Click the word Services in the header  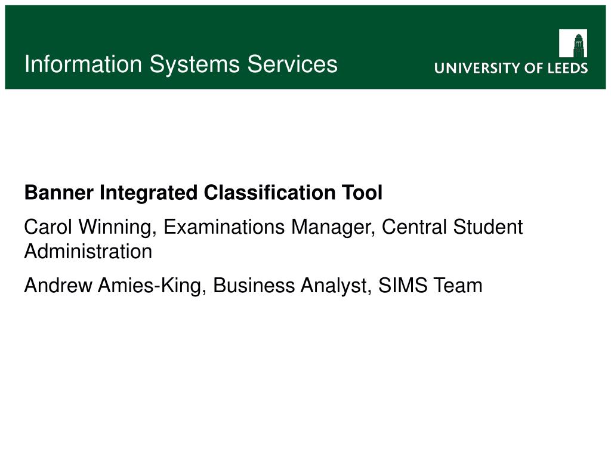click(x=292, y=64)
